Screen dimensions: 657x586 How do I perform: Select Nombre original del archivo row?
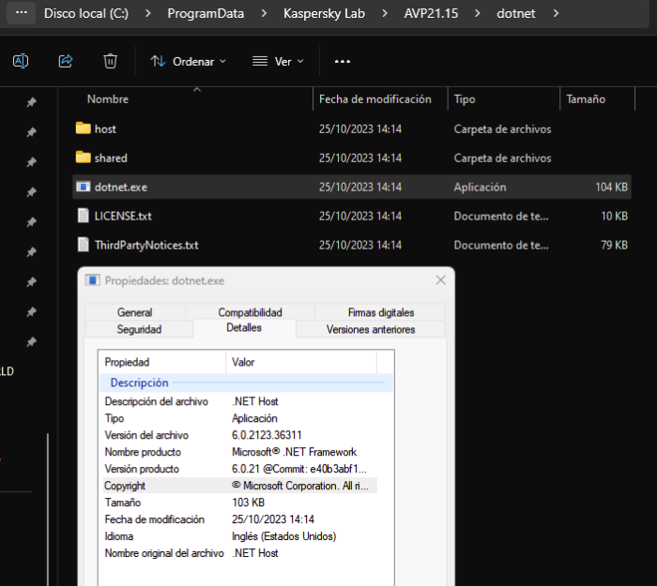click(x=240, y=553)
